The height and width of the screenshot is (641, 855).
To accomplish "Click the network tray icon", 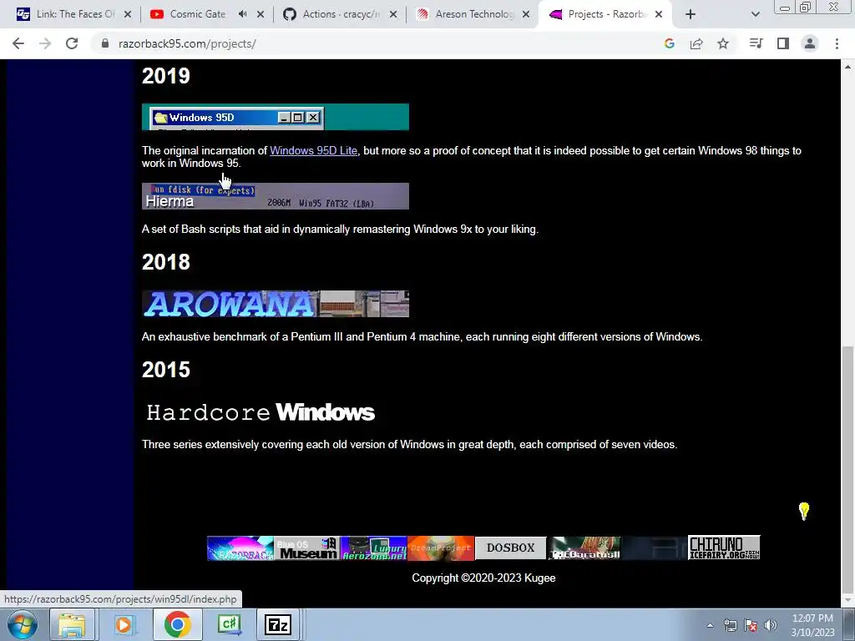I will [x=730, y=625].
